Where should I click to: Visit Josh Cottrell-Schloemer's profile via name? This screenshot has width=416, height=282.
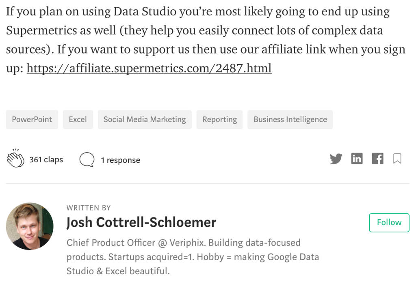141,222
